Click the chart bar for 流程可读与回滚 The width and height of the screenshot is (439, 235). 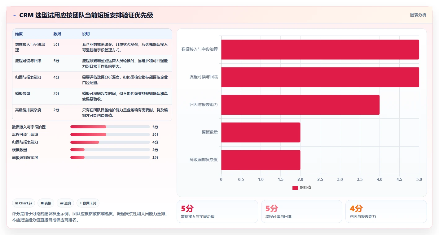(x=320, y=77)
